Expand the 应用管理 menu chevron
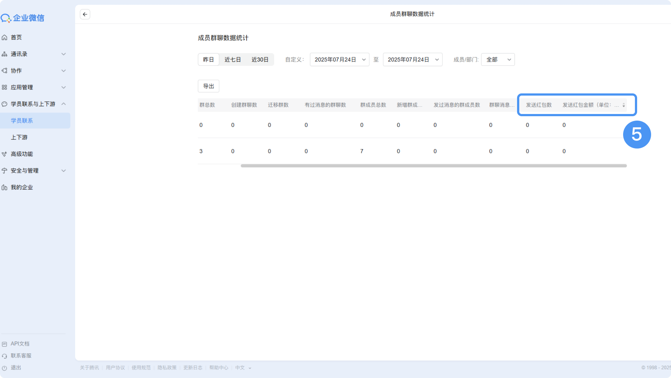671x378 pixels. (x=64, y=88)
